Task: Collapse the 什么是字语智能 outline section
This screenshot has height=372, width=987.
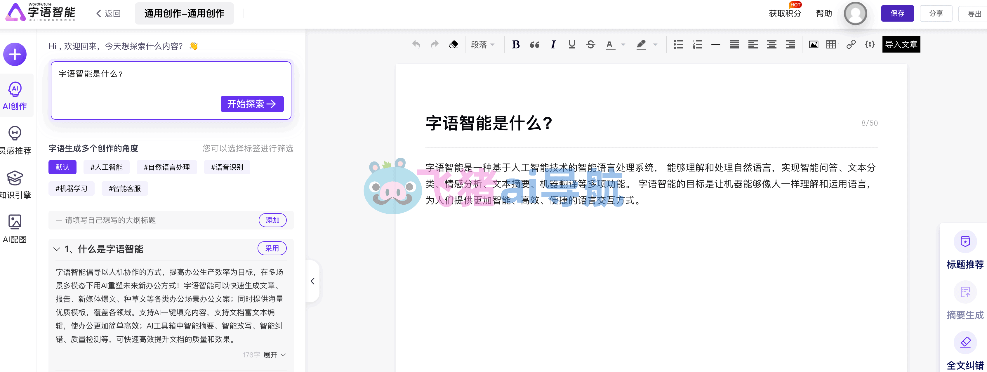Action: pos(57,249)
